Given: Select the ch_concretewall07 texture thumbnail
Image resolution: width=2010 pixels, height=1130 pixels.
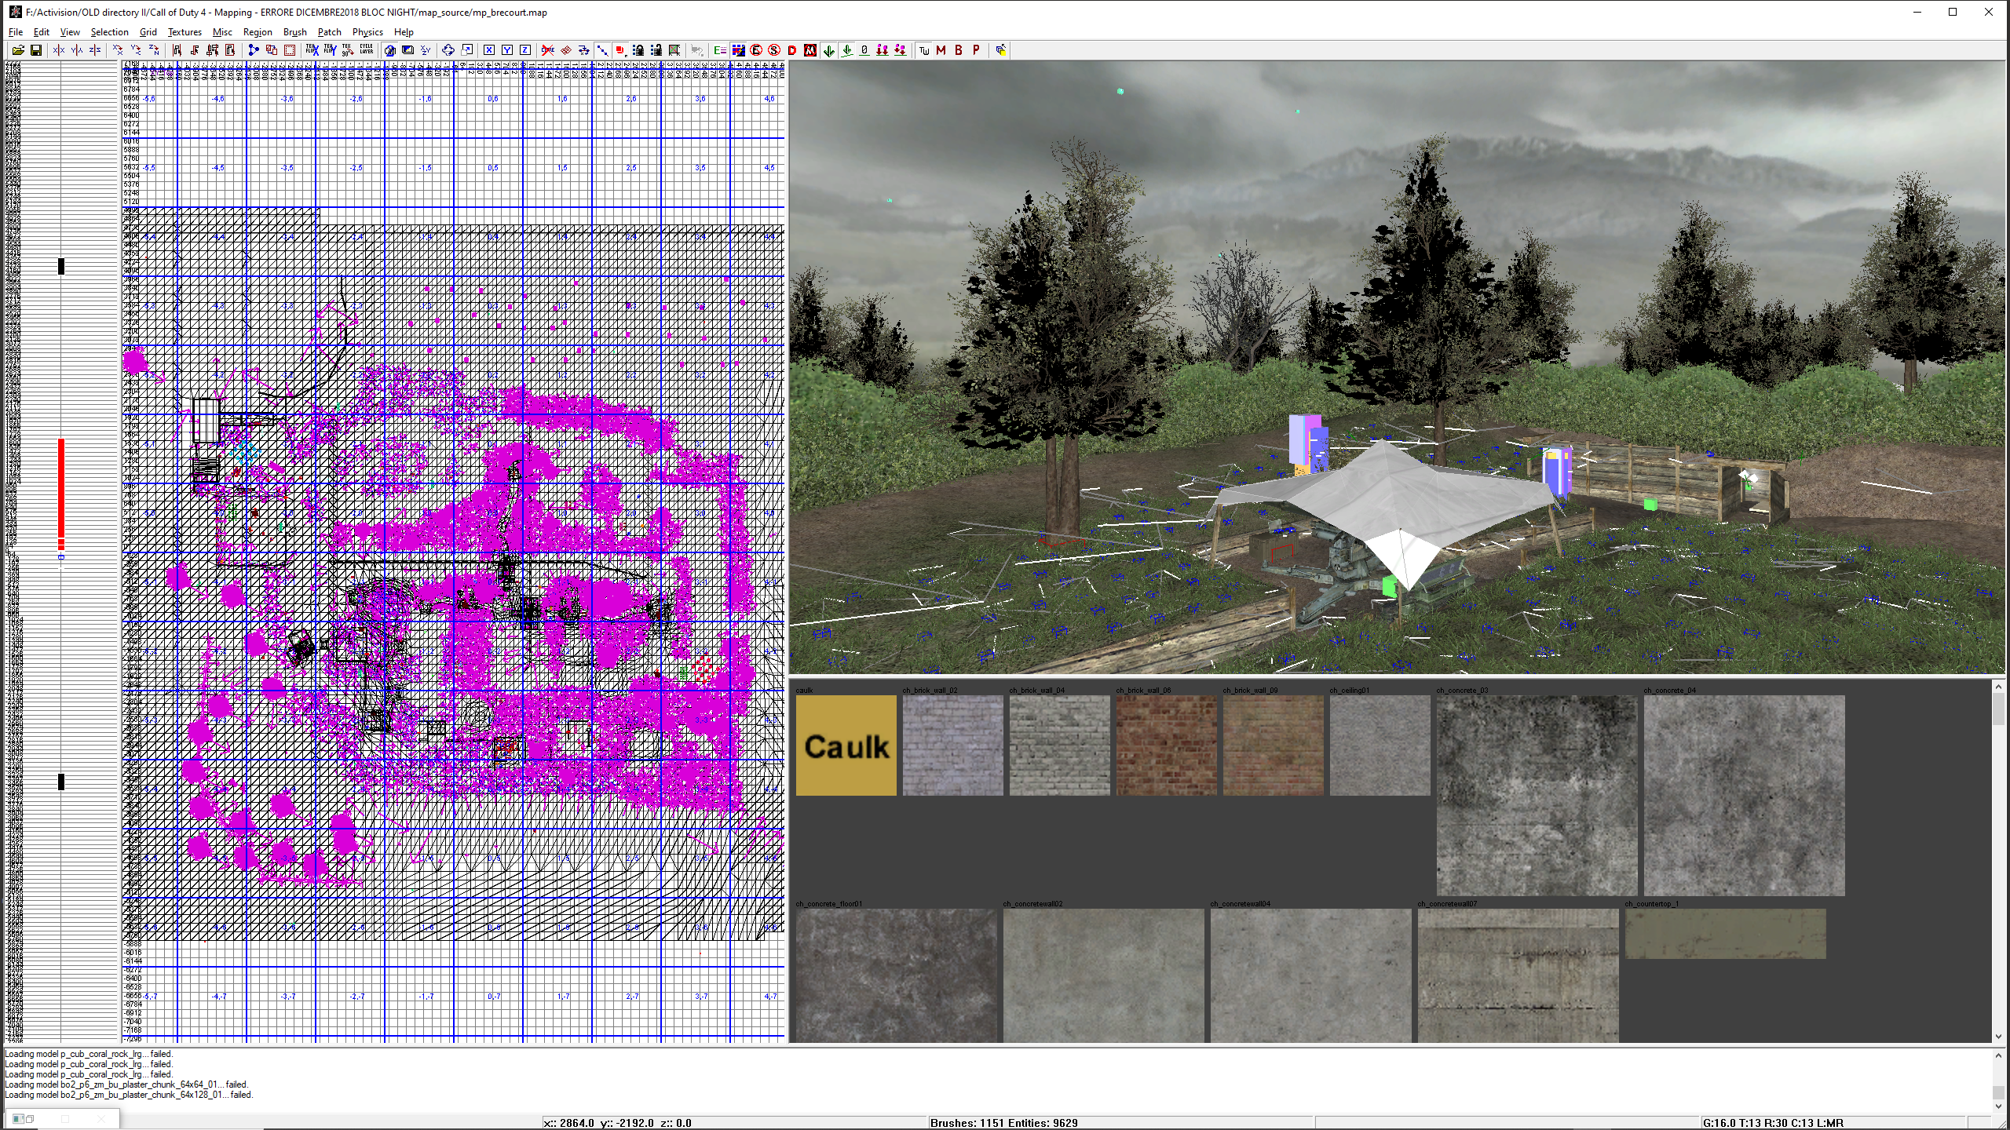Looking at the screenshot, I should (x=1518, y=975).
